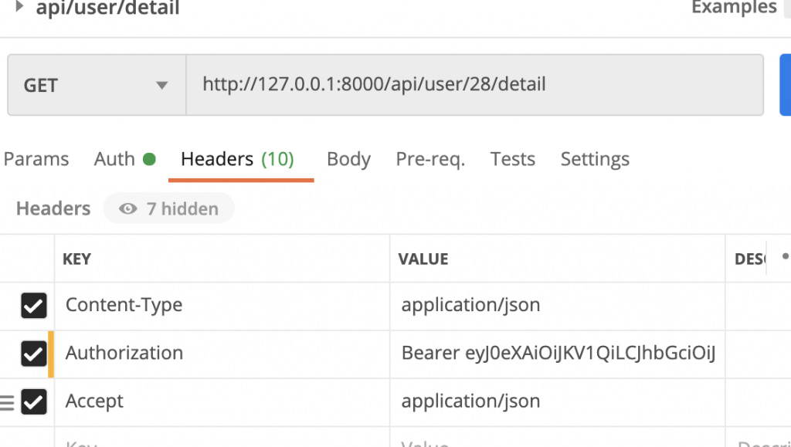Expand the api/user/detail request title arrow

[19, 7]
